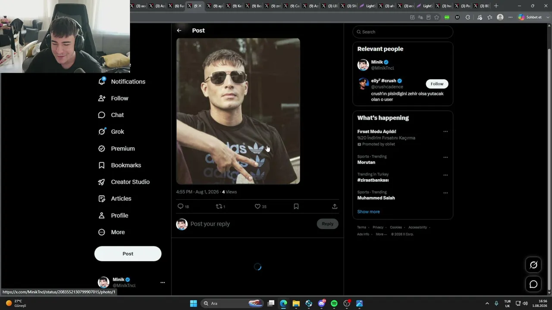Click the 4:55 PM Aug 1, 2026 timestamp
552x310 pixels.
(198, 192)
